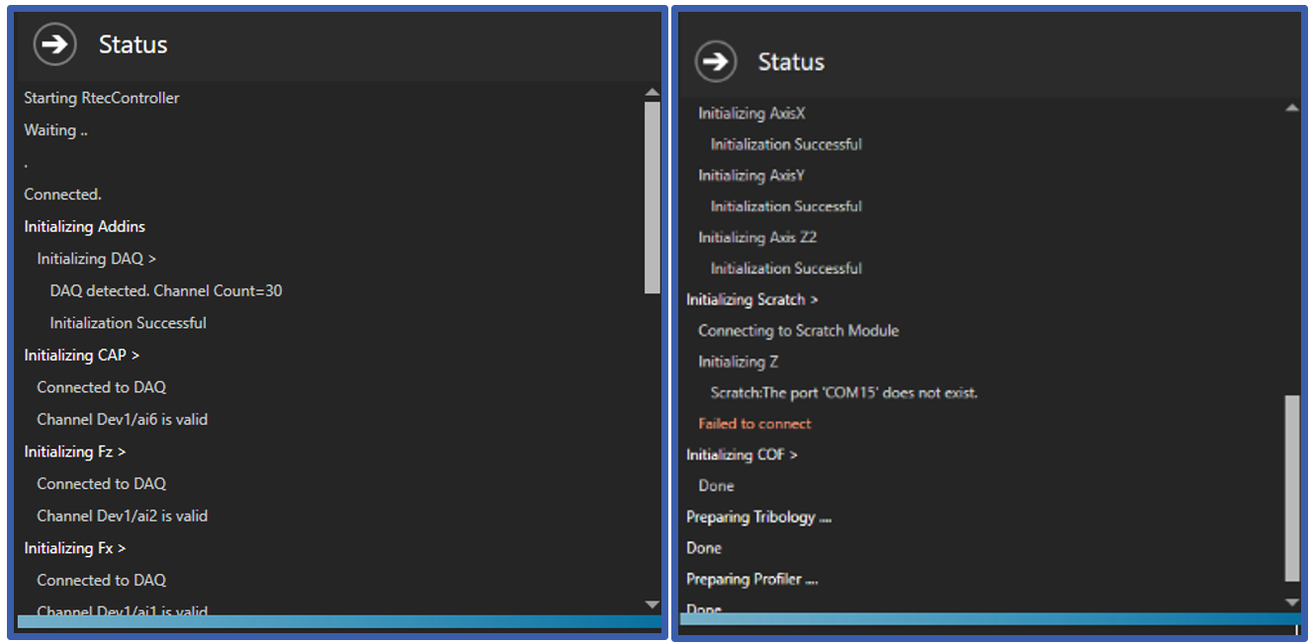Screen dimensions: 1310x644
Task: Select the Failed to connect warning message
Action: tap(754, 423)
